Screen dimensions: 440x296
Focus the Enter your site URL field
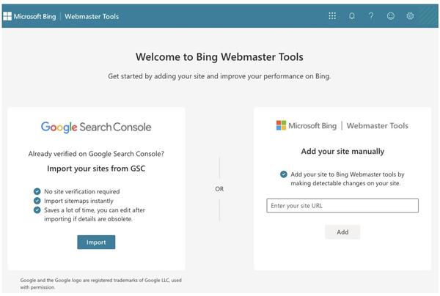coord(342,206)
